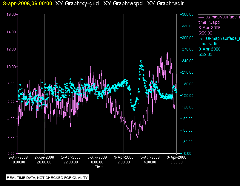240x186 pixels.
Task: Click the pink line sample in wspd legend
Action: click(201, 17)
